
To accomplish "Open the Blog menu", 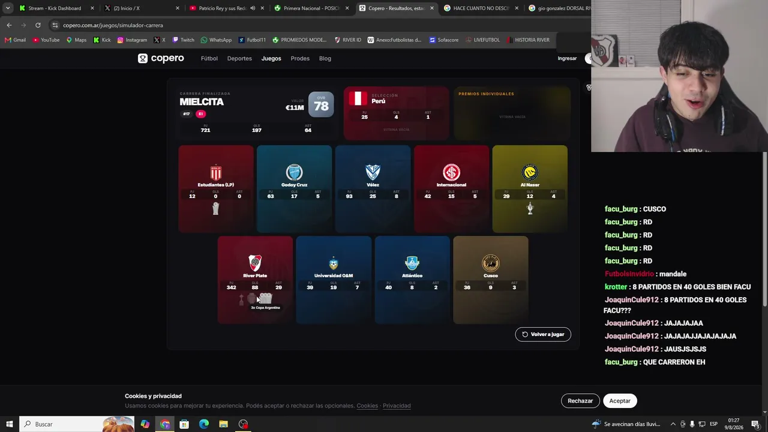I will tap(325, 58).
